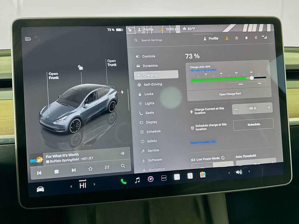Tap the unlock padlock icon above the car

[80, 67]
